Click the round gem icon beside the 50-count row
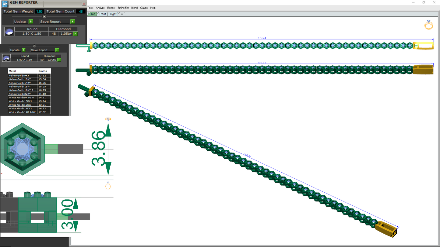440x247 pixels. (x=6, y=58)
